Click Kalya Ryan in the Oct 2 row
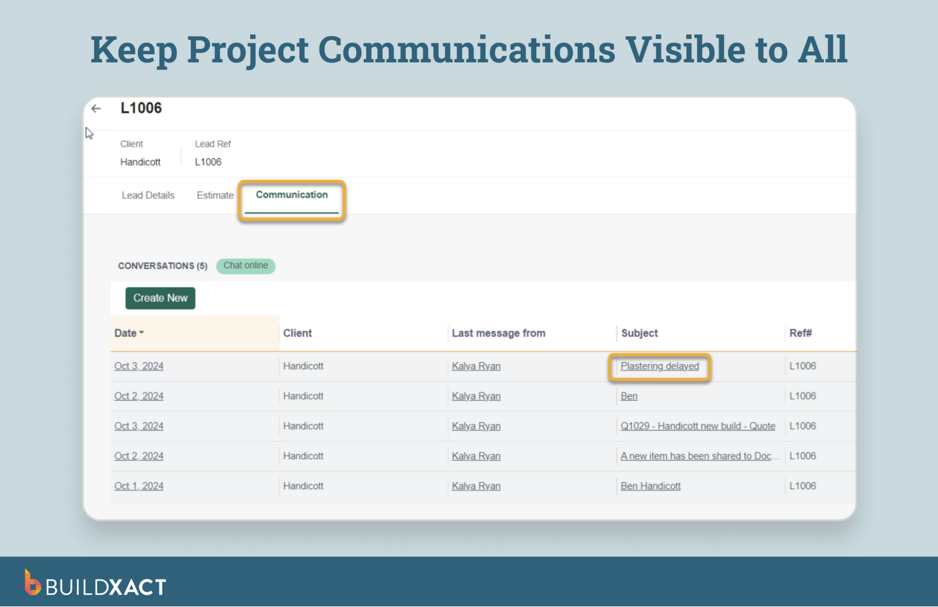 [x=476, y=396]
